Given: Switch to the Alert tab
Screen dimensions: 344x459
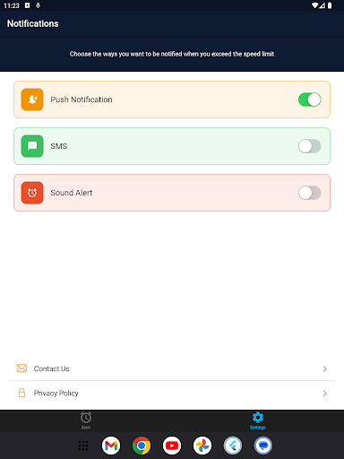Looking at the screenshot, I should pos(86,420).
